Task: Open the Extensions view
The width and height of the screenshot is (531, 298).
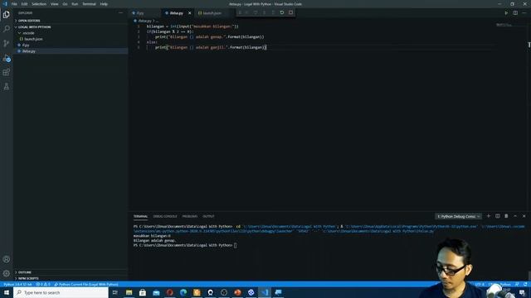Action: (x=6, y=72)
